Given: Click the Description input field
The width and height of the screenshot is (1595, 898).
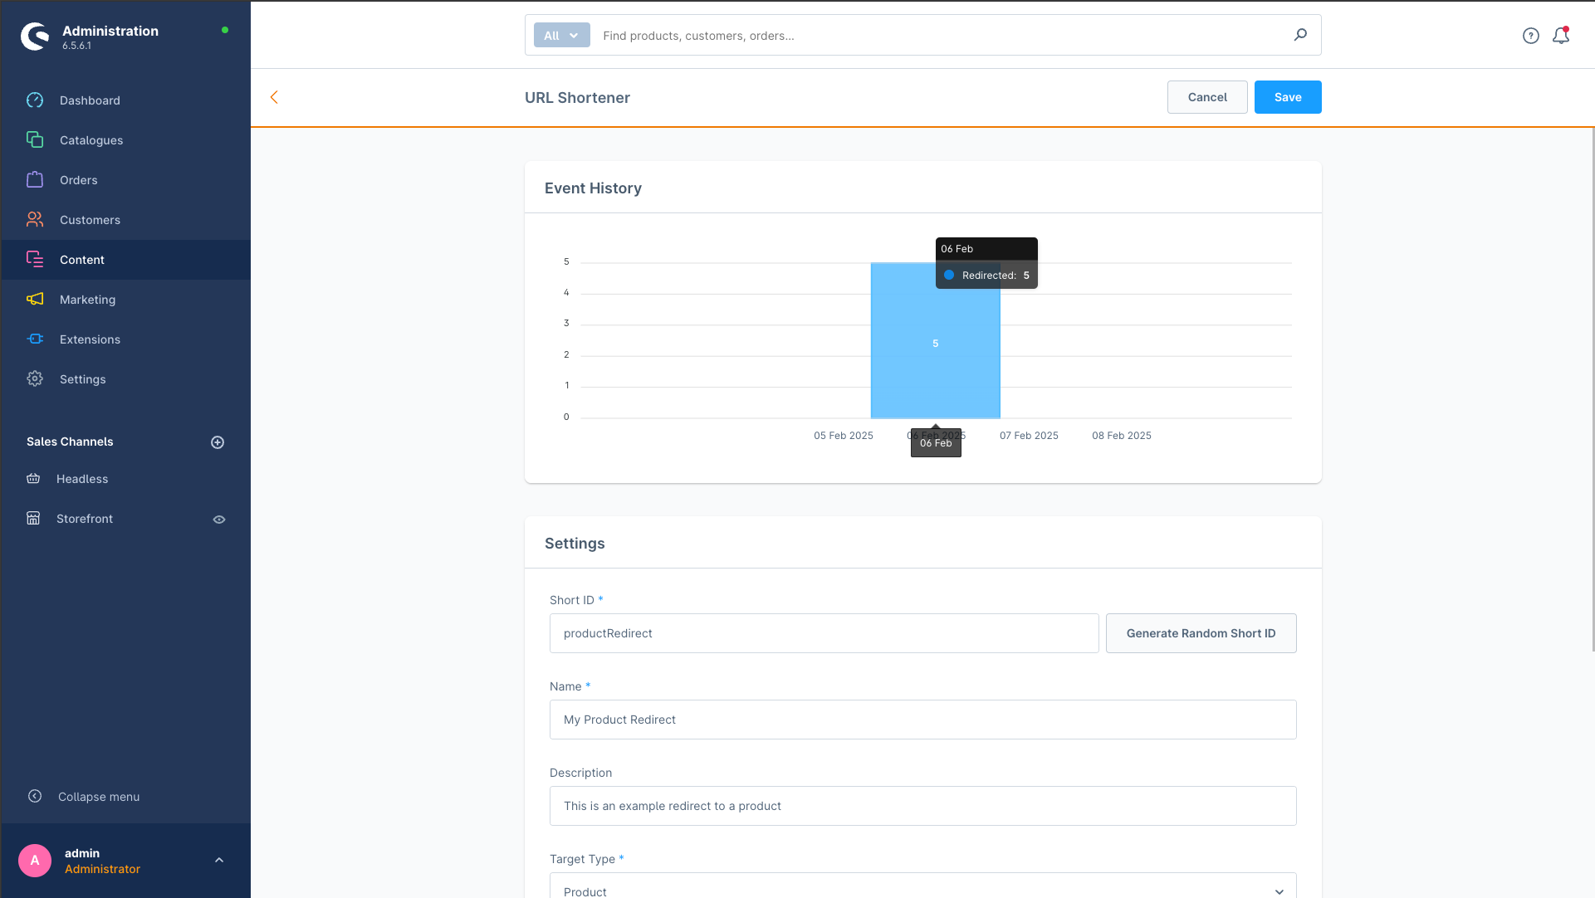Looking at the screenshot, I should 923,806.
